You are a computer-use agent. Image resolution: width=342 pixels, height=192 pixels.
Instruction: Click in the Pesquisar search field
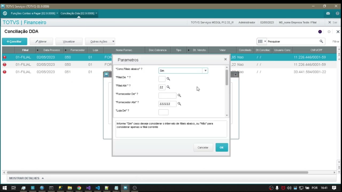tap(293, 41)
